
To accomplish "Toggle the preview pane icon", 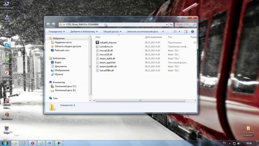I will pos(186,32).
